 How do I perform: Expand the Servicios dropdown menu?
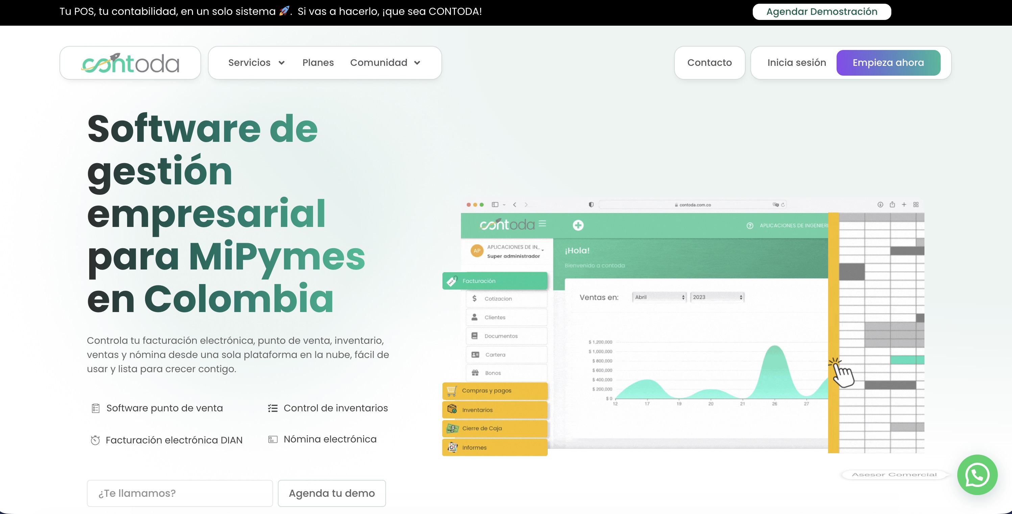256,62
